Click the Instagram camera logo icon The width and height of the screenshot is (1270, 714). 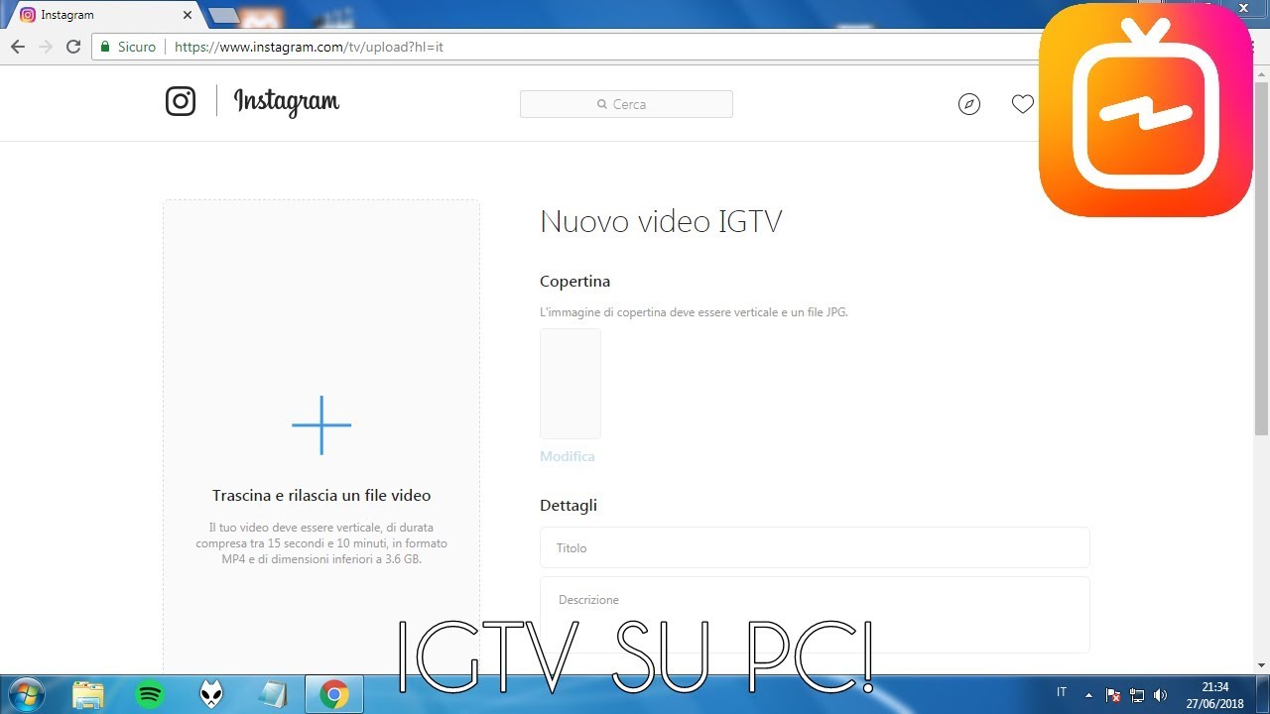(x=181, y=101)
